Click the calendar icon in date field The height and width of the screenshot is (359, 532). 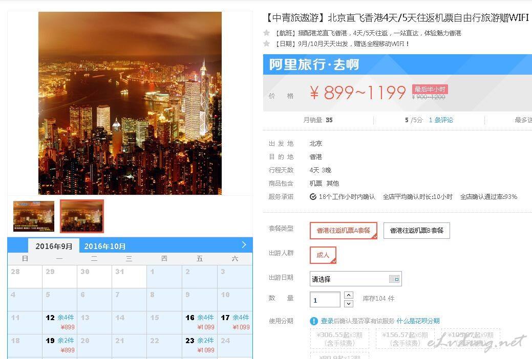click(x=394, y=279)
